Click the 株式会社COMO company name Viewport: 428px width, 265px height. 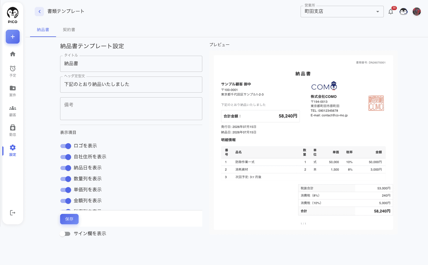324,97
